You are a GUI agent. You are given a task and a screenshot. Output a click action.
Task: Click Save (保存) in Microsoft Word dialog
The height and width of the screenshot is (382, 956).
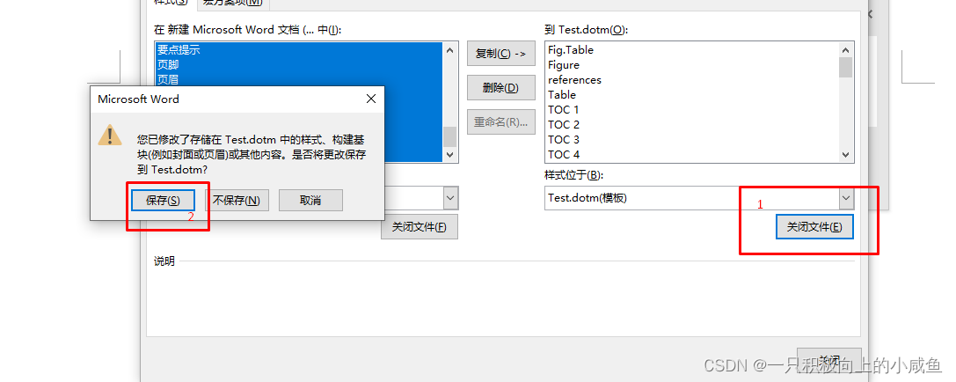pyautogui.click(x=163, y=200)
